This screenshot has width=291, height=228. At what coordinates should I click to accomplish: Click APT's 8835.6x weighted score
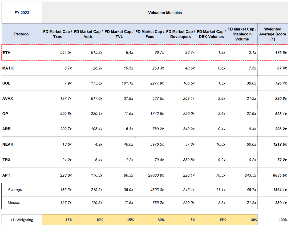(280, 175)
